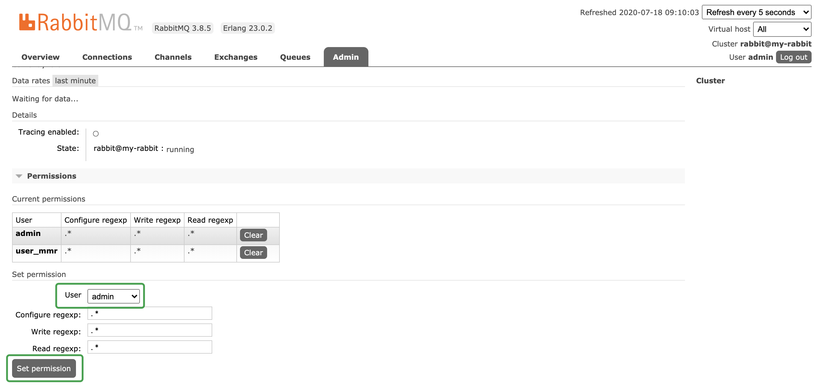This screenshot has height=385, width=814.
Task: Clear permissions for user_mmr
Action: 253,253
